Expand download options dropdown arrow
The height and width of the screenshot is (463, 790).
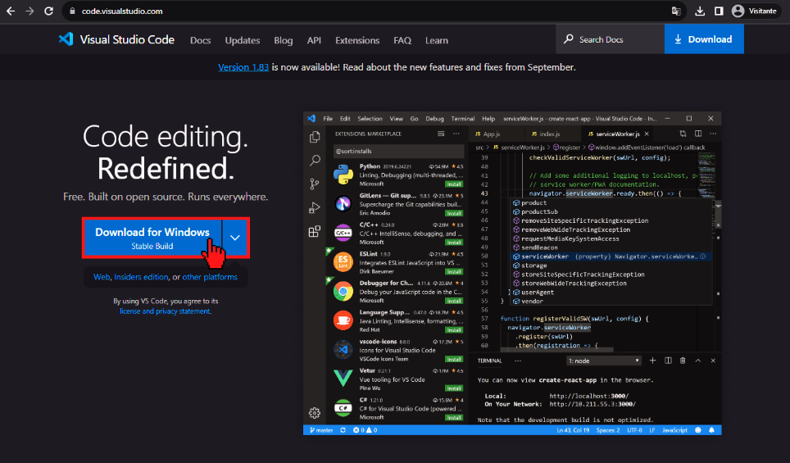[235, 238]
